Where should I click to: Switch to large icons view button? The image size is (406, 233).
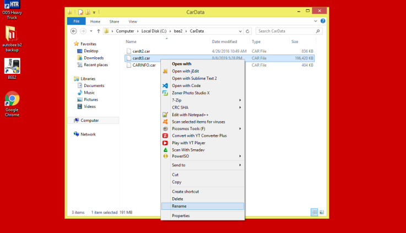click(x=322, y=212)
